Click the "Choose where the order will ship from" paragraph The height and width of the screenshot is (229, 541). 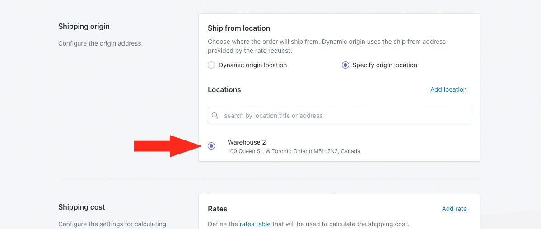point(326,46)
